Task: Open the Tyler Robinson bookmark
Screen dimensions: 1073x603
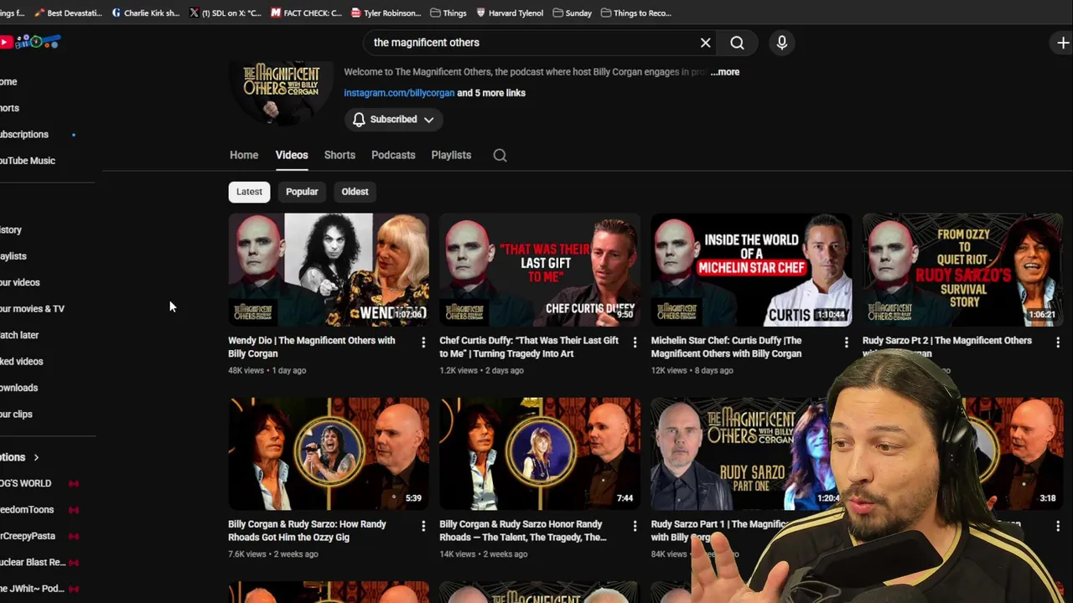Action: coord(386,13)
